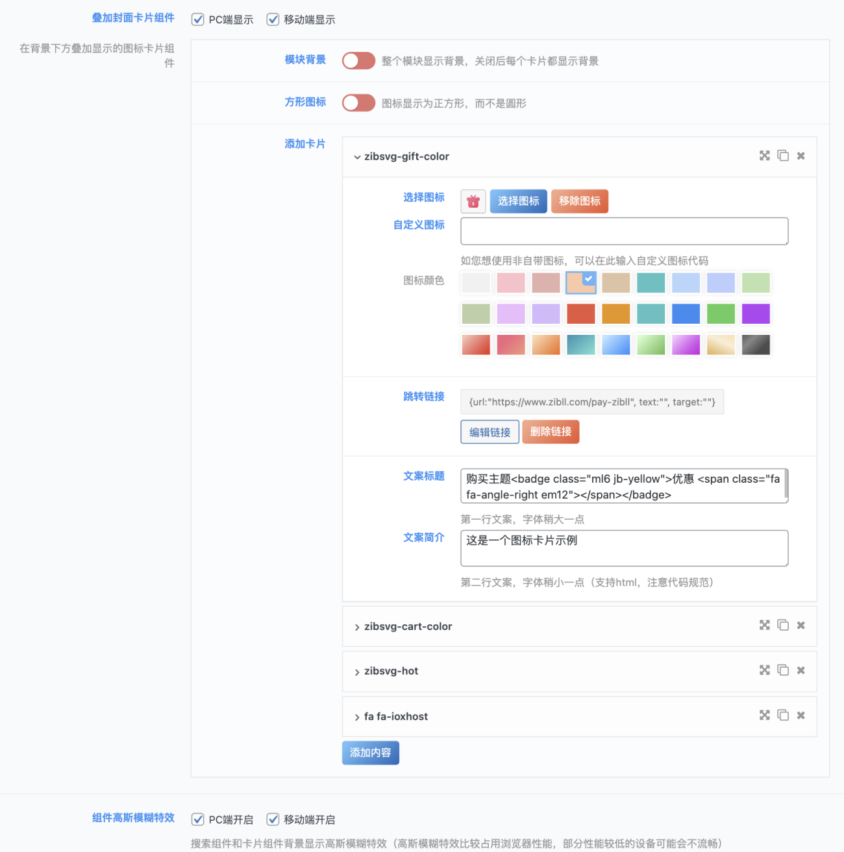Enable the 方形图标 switch

click(x=358, y=103)
